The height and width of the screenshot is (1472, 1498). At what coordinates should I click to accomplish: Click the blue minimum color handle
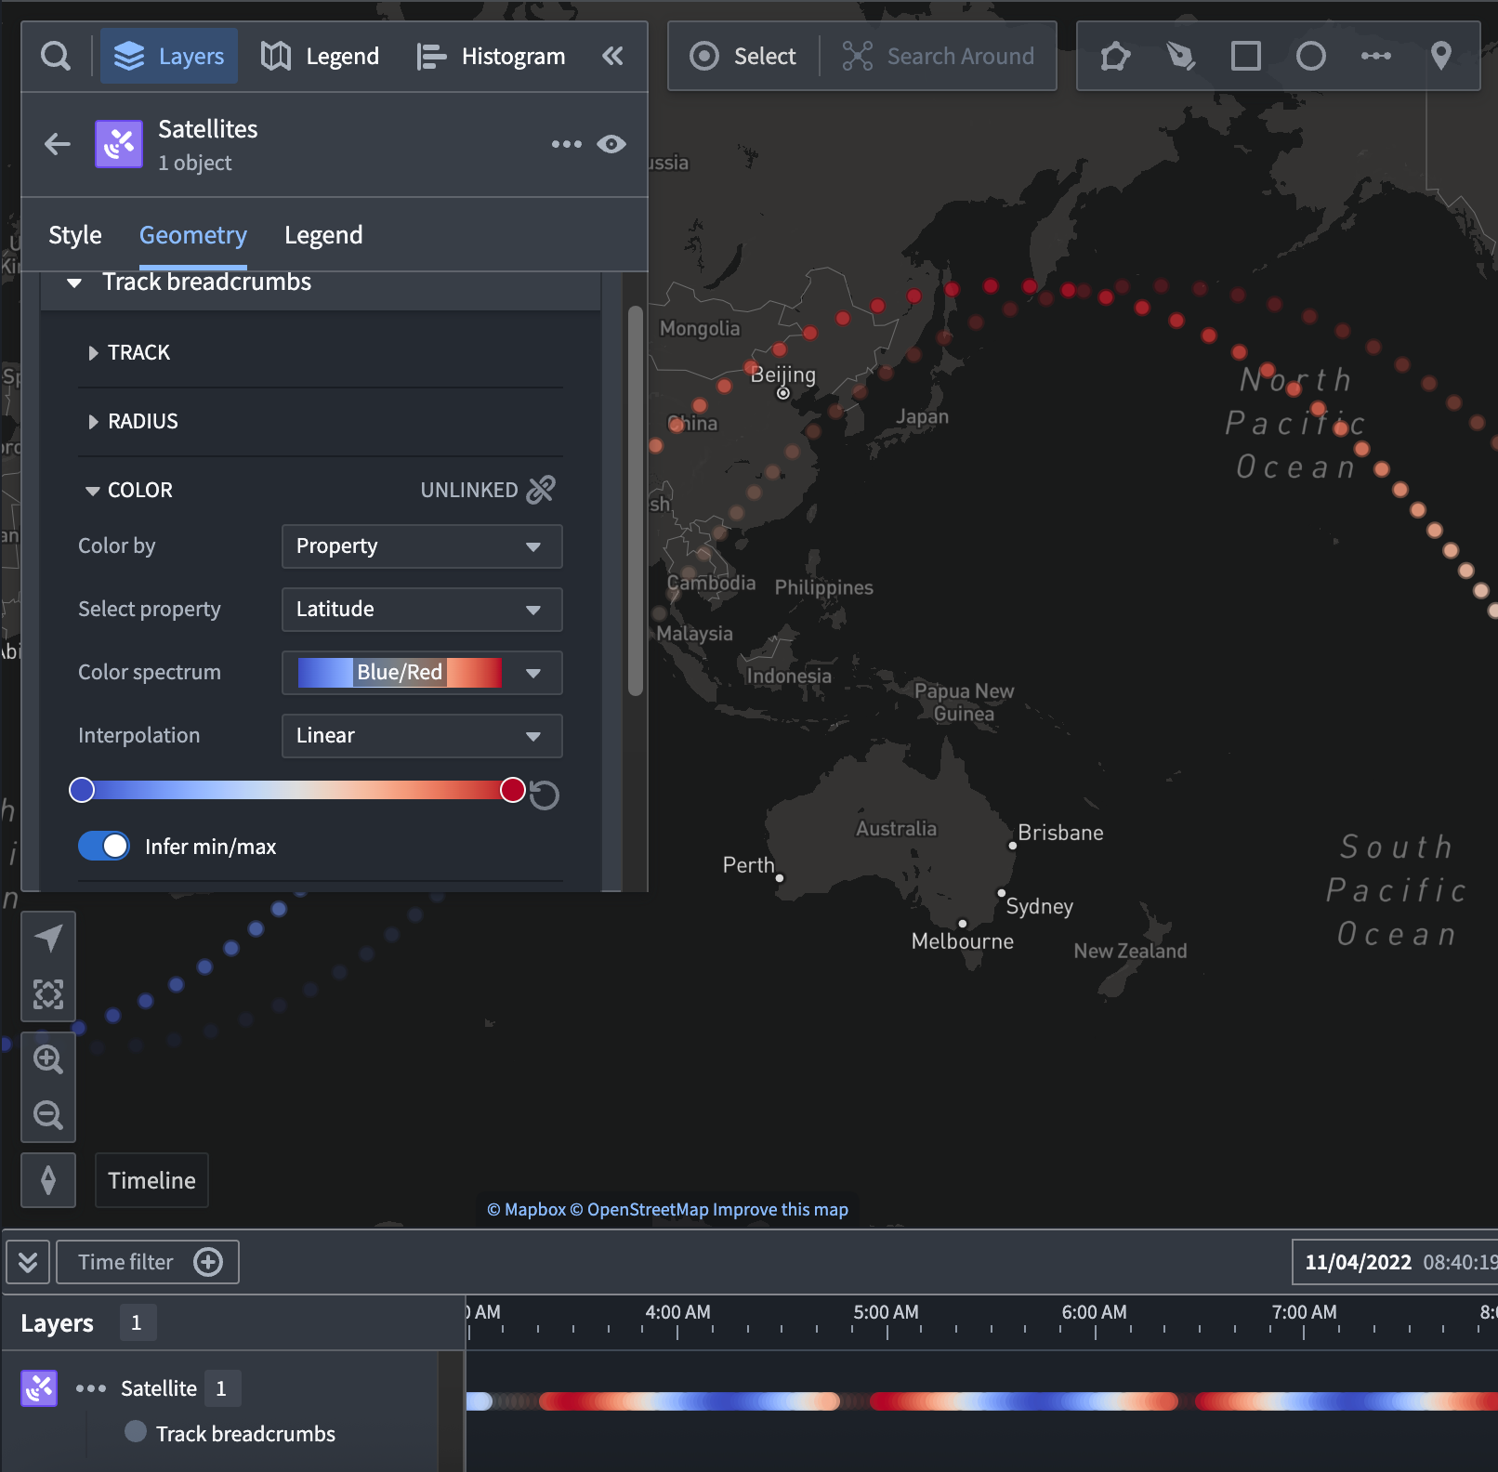(82, 790)
